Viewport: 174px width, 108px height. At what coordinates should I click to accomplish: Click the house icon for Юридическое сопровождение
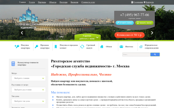(x=141, y=47)
